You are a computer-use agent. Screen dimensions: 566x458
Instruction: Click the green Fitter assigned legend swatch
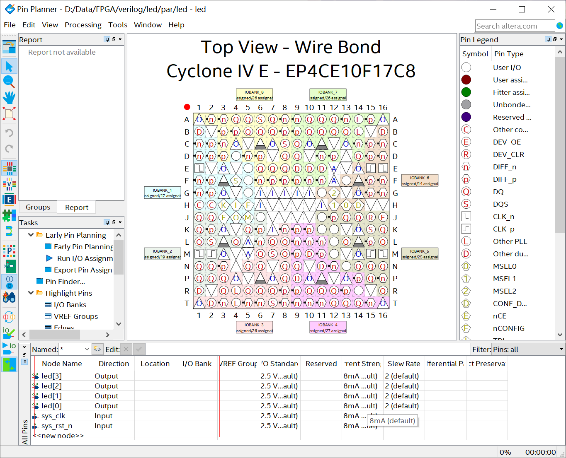tap(466, 92)
